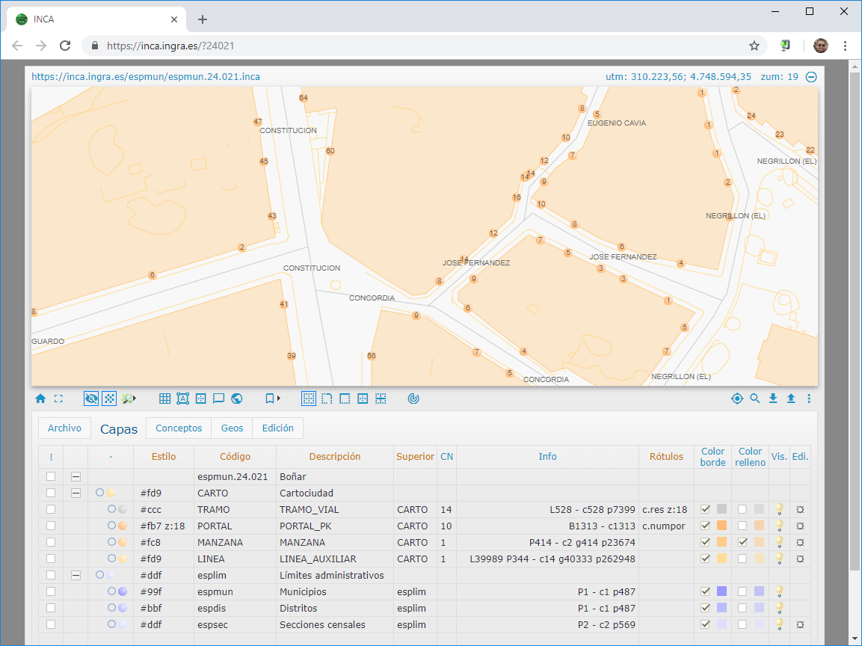Click the globe icon in the map toolbar
The image size is (862, 646).
point(237,399)
